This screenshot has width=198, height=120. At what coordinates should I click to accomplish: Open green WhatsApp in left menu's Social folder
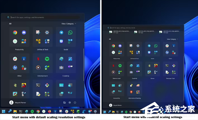(70, 32)
